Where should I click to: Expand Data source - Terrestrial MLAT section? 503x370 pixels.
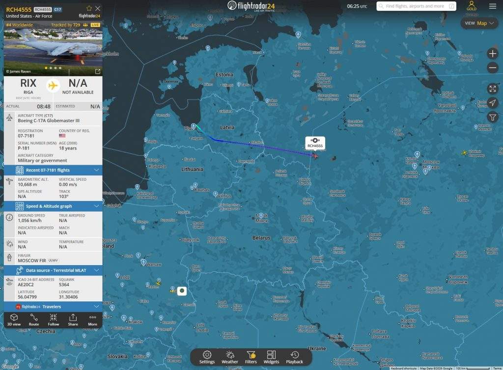(x=53, y=271)
